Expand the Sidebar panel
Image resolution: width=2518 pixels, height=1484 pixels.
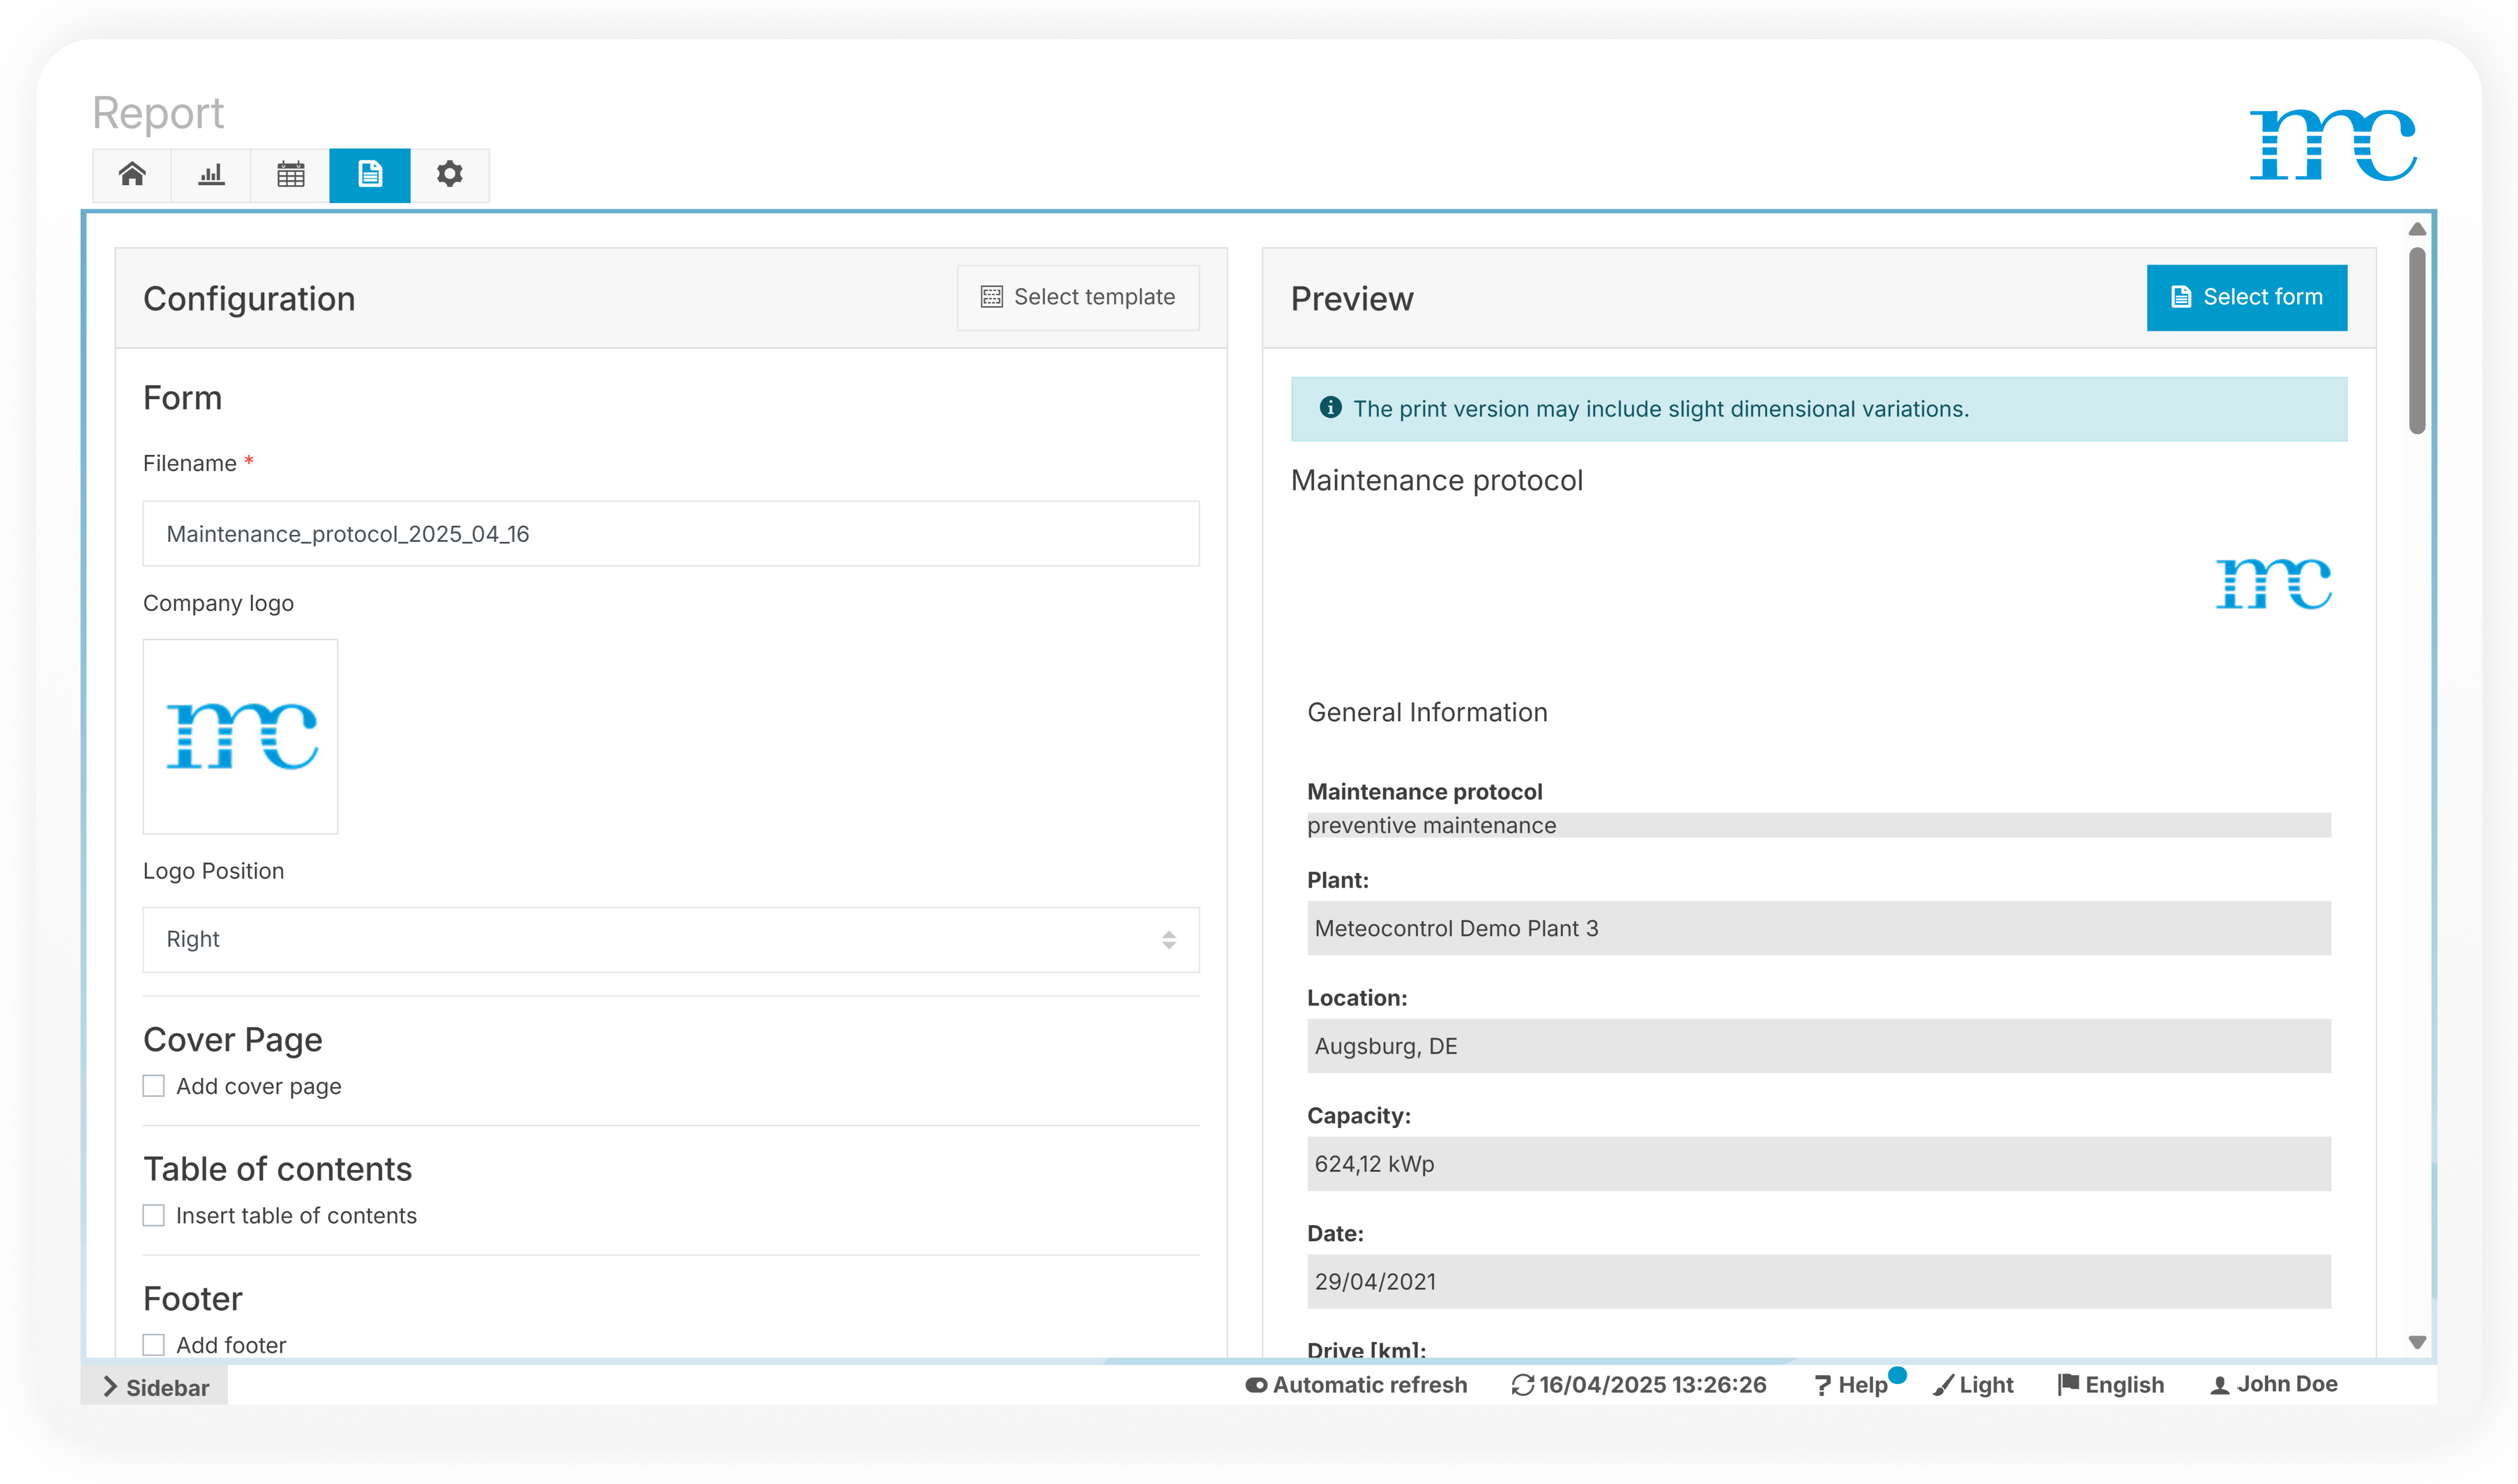click(156, 1387)
